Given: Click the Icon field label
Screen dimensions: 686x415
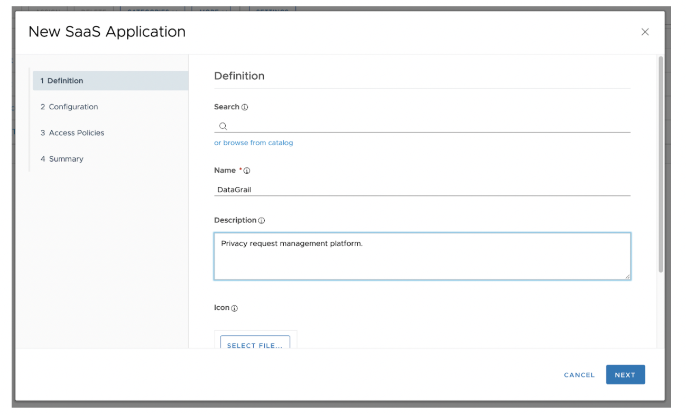Looking at the screenshot, I should 222,308.
